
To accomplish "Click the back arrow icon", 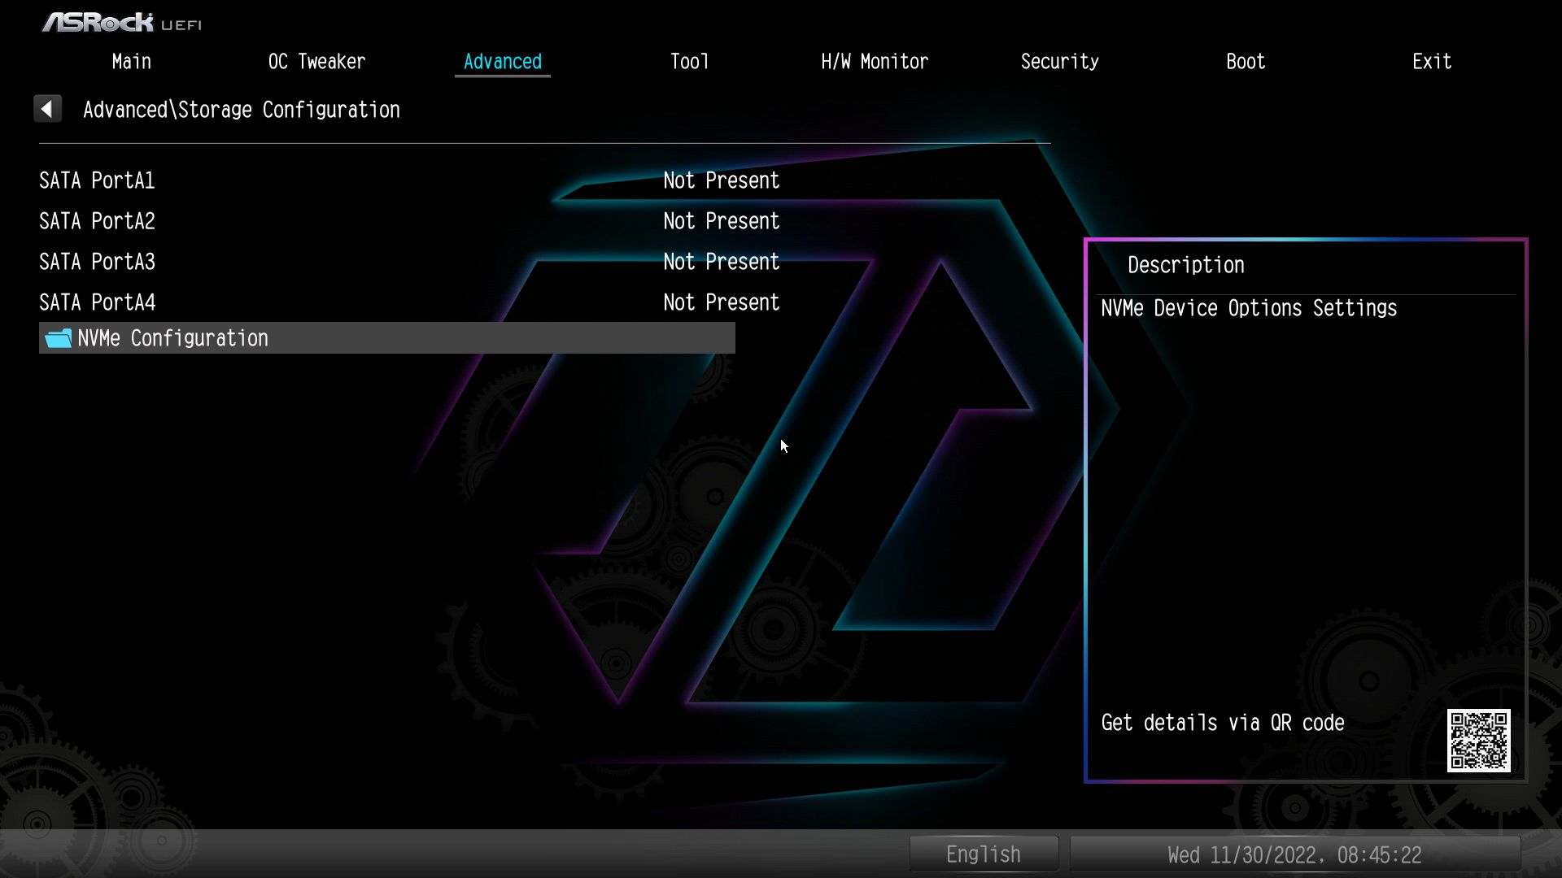I will [x=47, y=109].
